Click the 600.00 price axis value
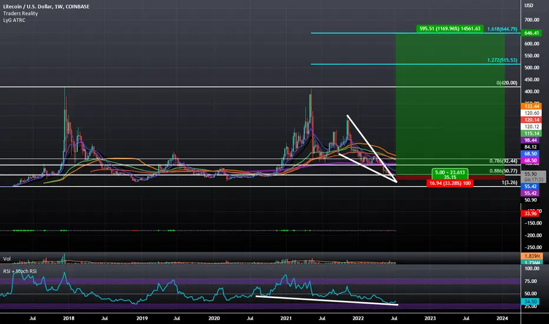This screenshot has height=324, width=549. click(x=532, y=44)
